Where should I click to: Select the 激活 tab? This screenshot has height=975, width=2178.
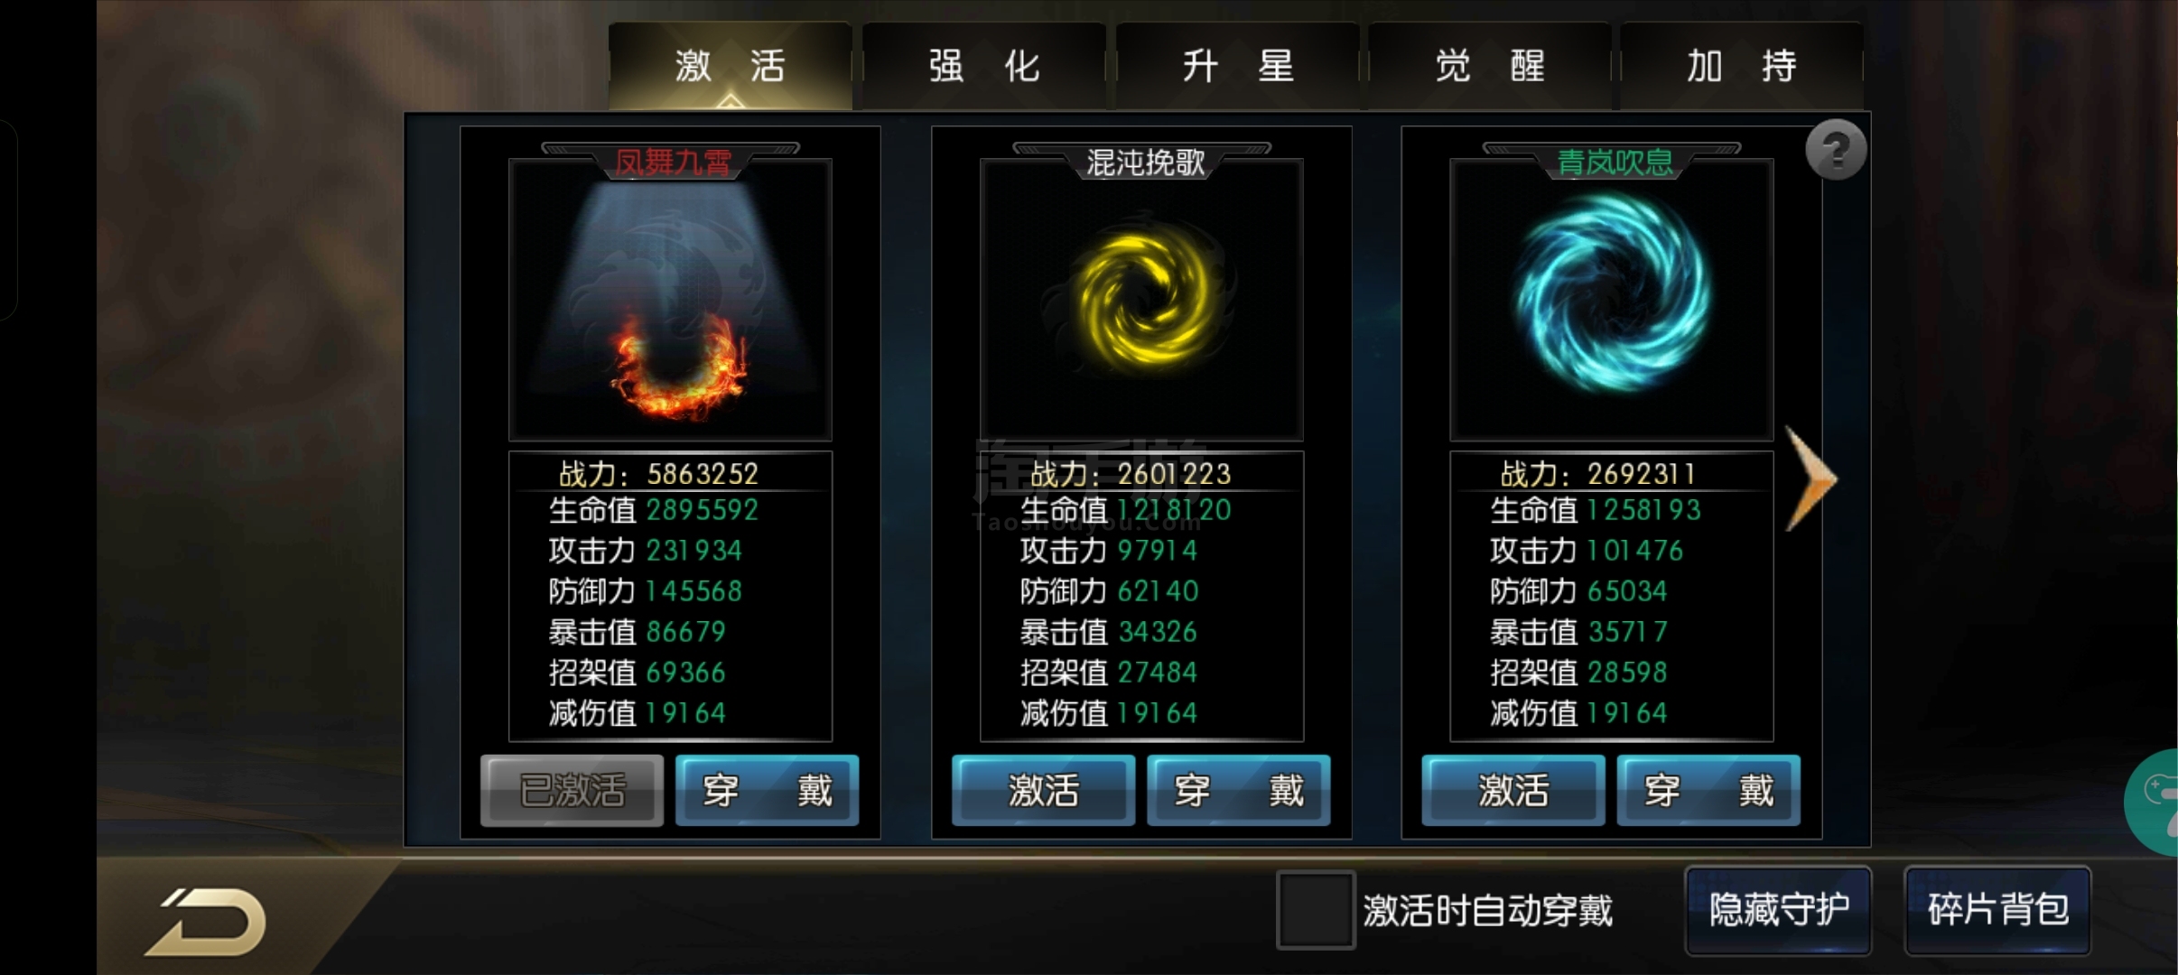[731, 66]
